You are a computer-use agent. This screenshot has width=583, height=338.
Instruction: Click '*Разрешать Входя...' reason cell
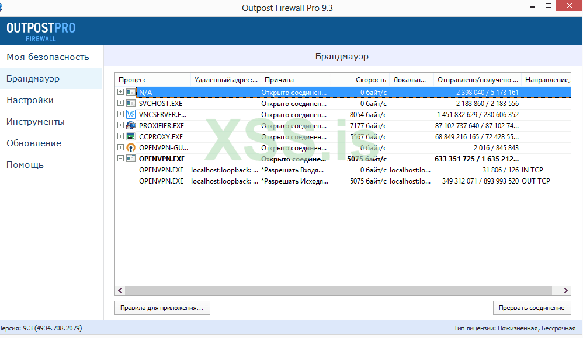pos(293,170)
